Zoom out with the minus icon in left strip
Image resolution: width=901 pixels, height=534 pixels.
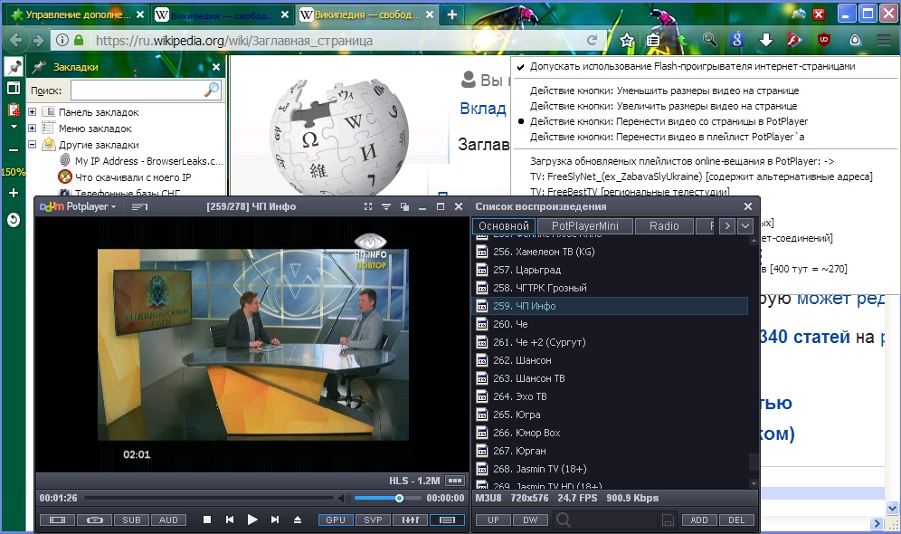click(x=14, y=150)
